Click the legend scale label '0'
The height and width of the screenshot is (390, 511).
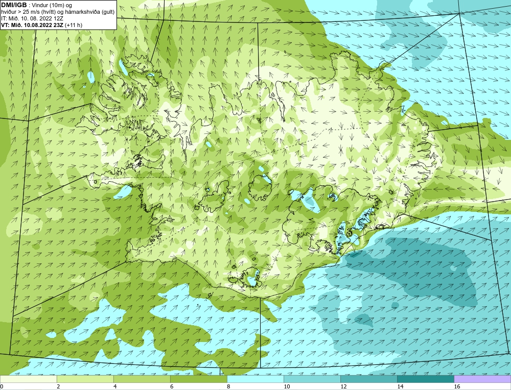(x=2, y=386)
